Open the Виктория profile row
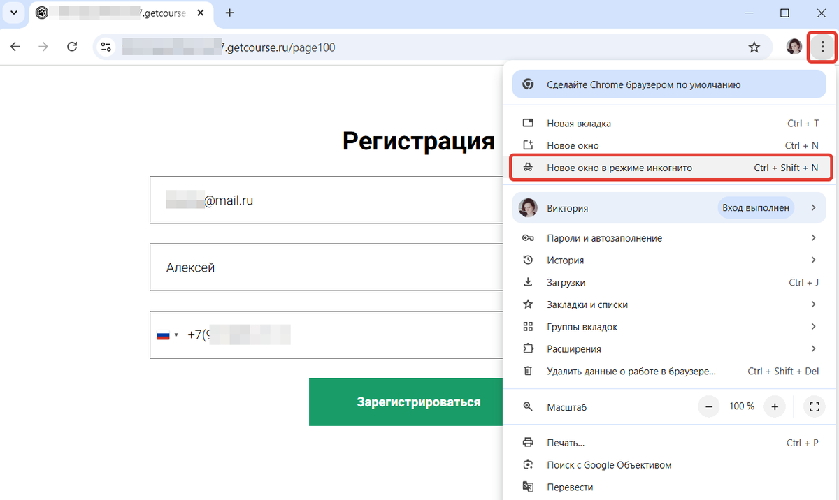 pos(670,207)
